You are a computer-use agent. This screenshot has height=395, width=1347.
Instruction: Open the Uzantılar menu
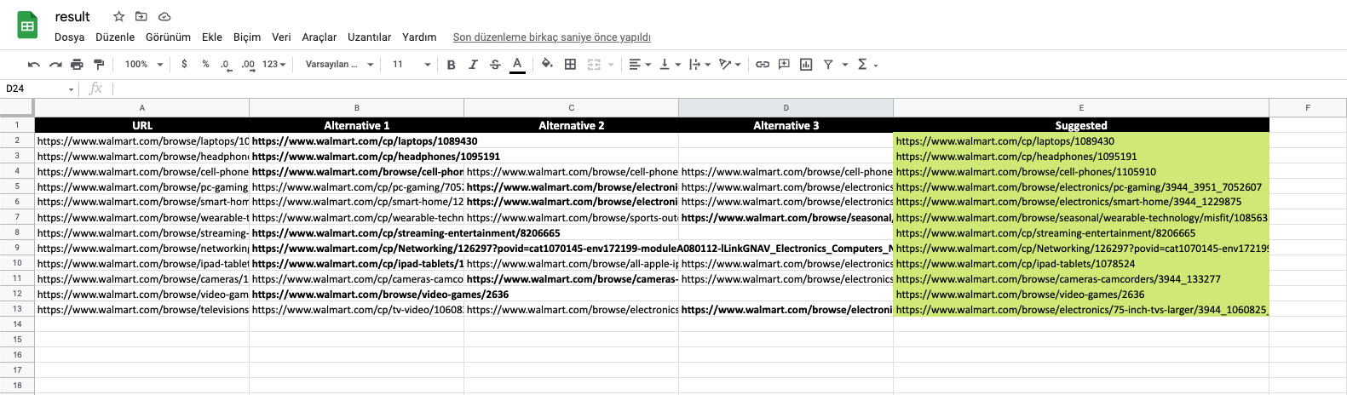(x=369, y=37)
